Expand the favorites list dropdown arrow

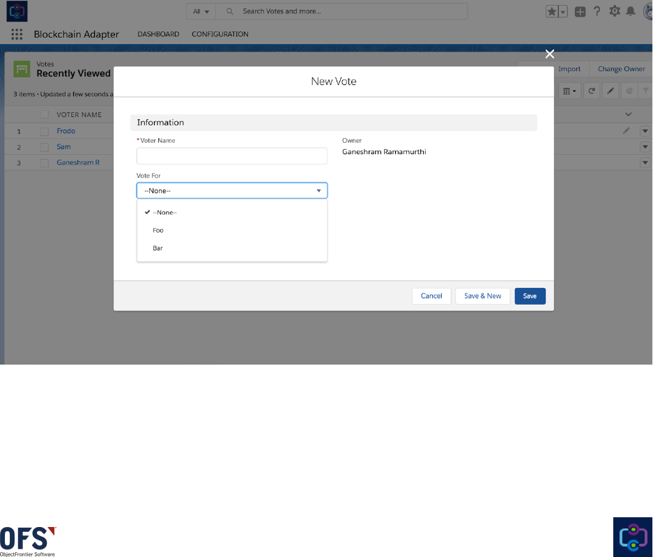563,12
